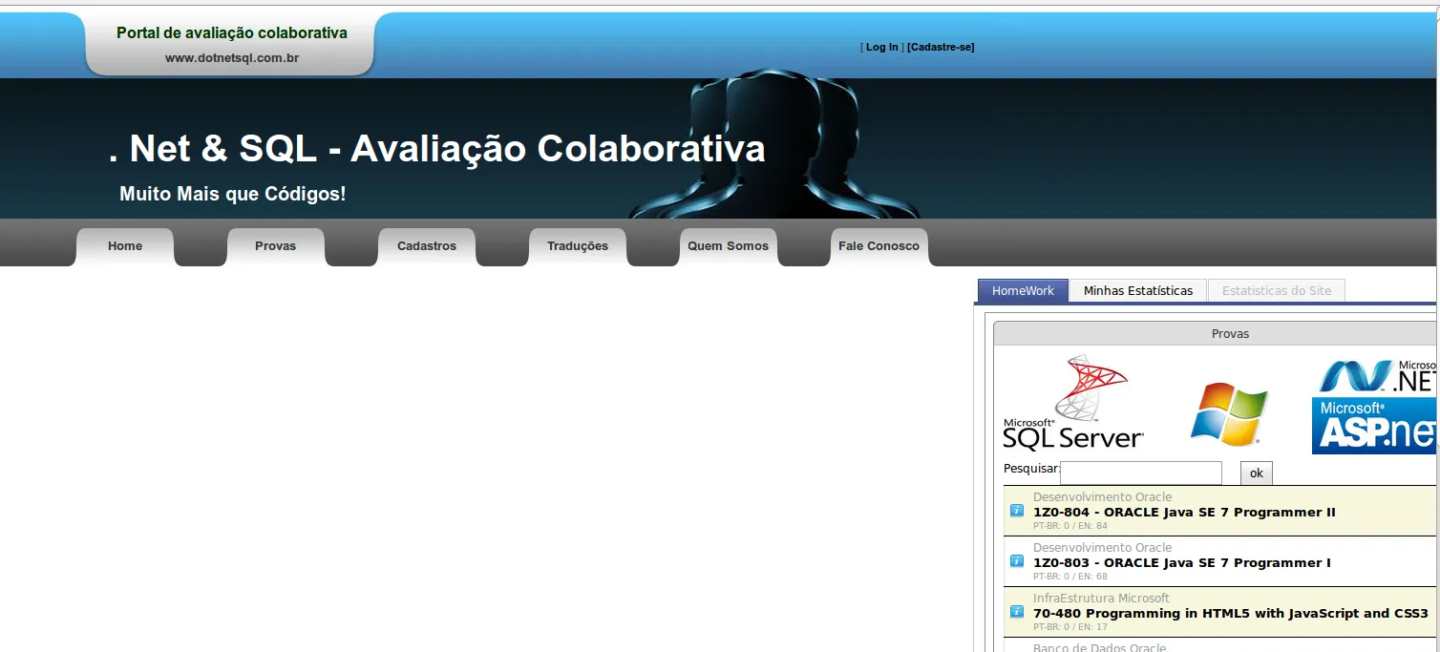Screen dimensions: 1440x652
Task: Switch to Estatisticas do Site tab
Action: (x=1277, y=291)
